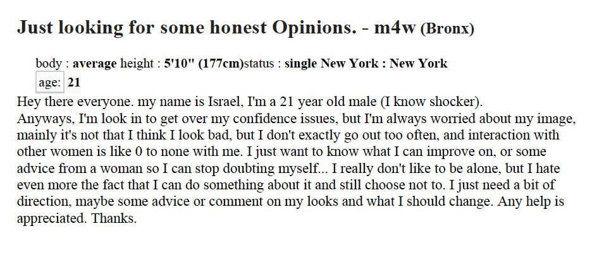Click the age value '21'
The height and width of the screenshot is (255, 604).
click(74, 82)
